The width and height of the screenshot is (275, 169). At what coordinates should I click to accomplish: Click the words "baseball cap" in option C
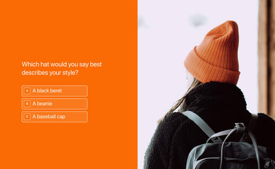[x=51, y=116]
